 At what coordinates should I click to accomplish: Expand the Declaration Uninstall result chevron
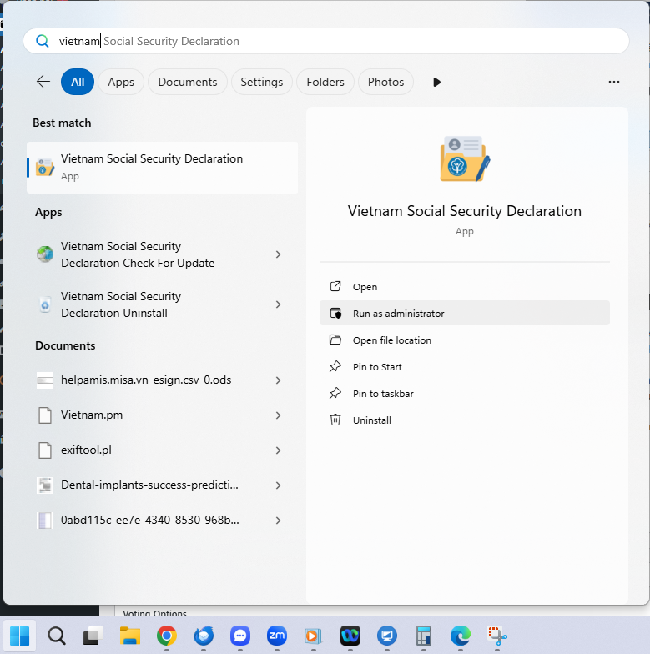pos(279,304)
